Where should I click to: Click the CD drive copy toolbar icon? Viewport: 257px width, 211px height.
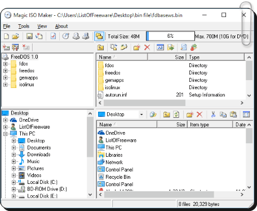(76, 36)
